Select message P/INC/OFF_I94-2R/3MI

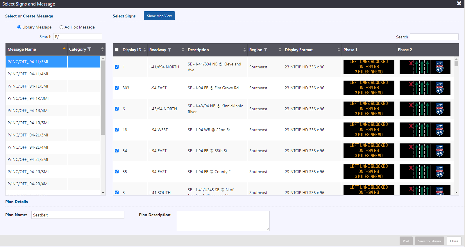point(53,172)
